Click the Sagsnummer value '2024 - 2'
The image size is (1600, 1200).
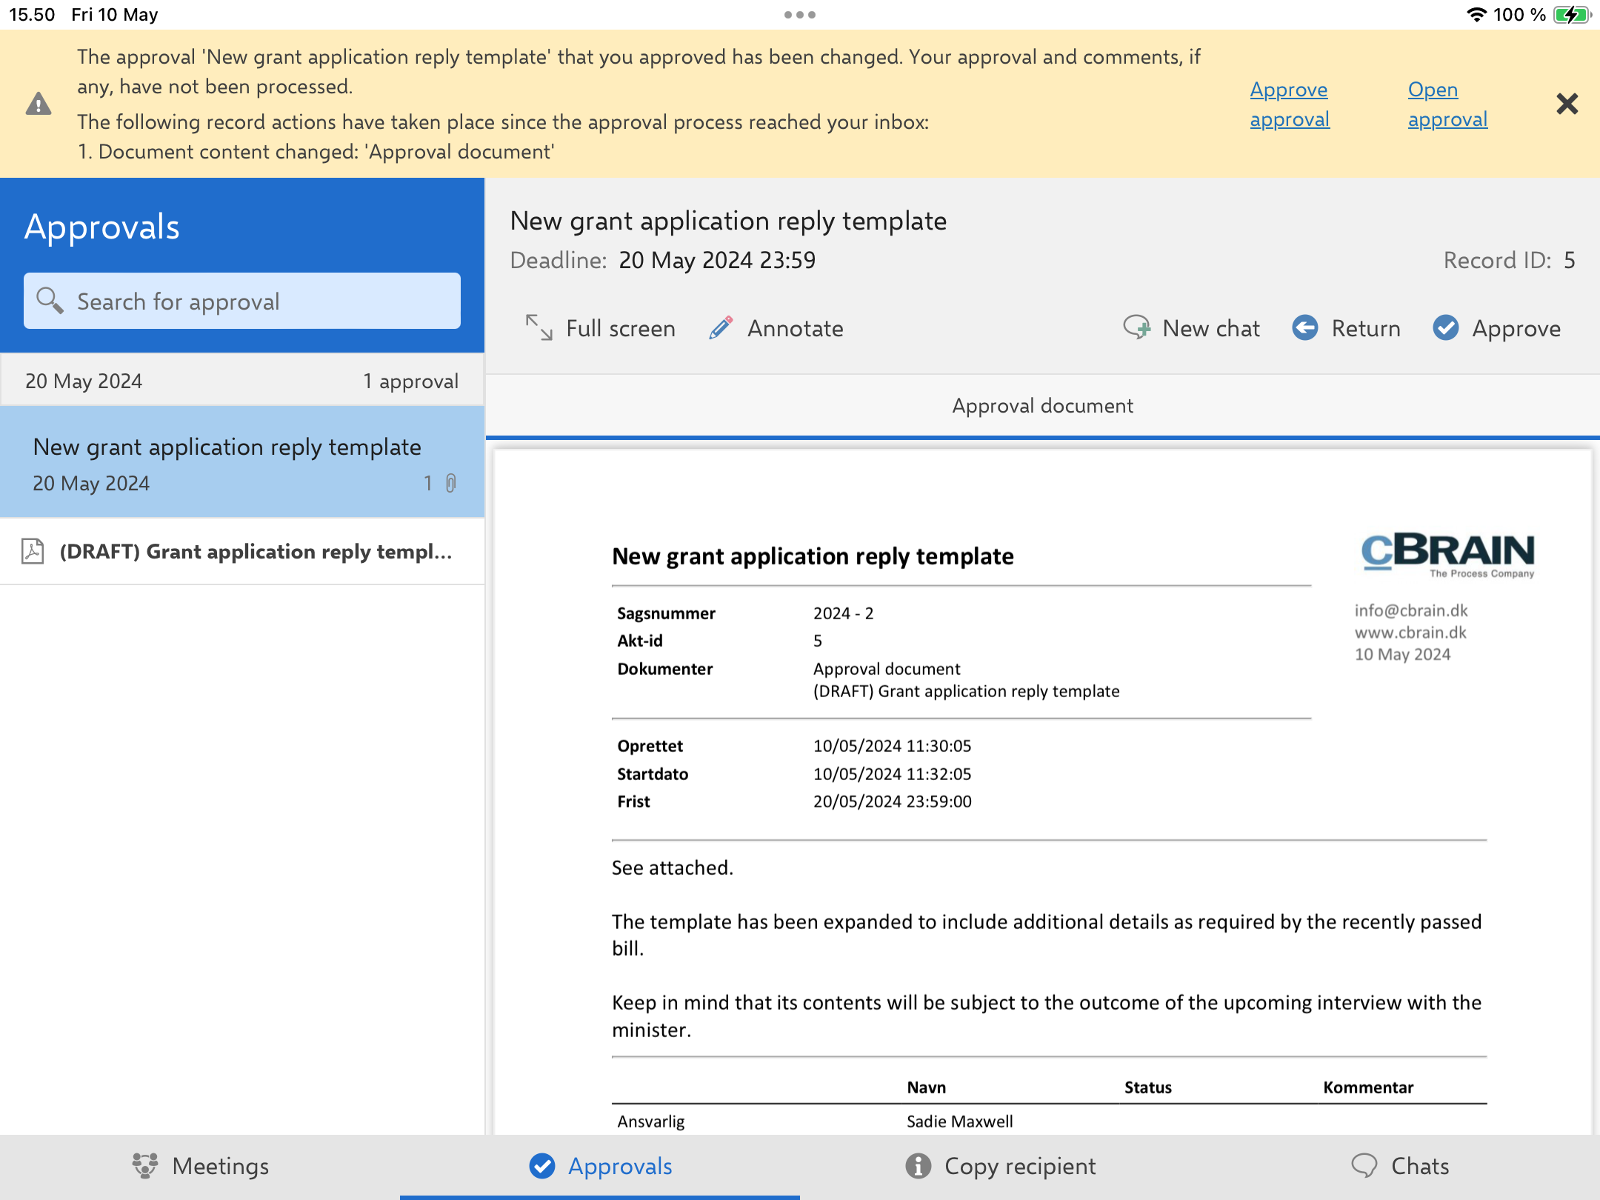point(843,613)
